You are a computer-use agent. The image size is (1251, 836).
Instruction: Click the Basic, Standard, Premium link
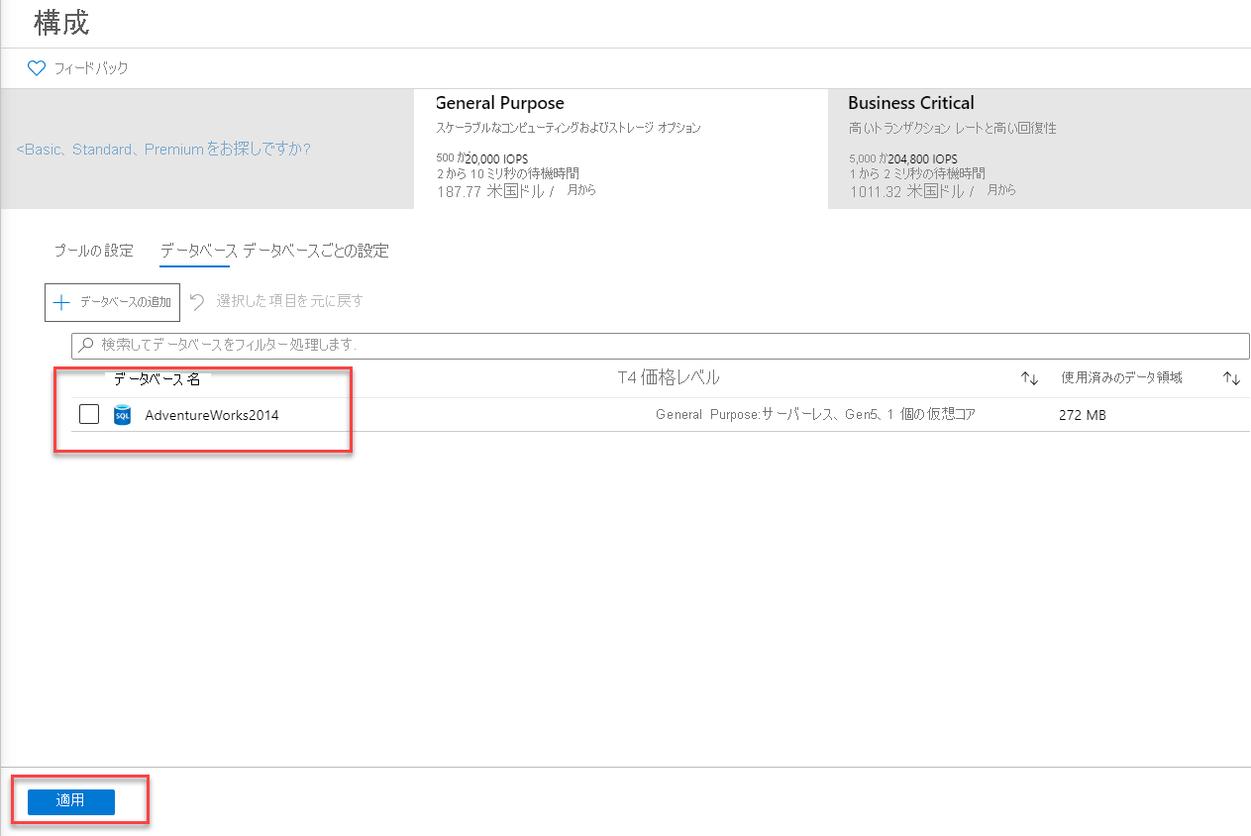[163, 150]
